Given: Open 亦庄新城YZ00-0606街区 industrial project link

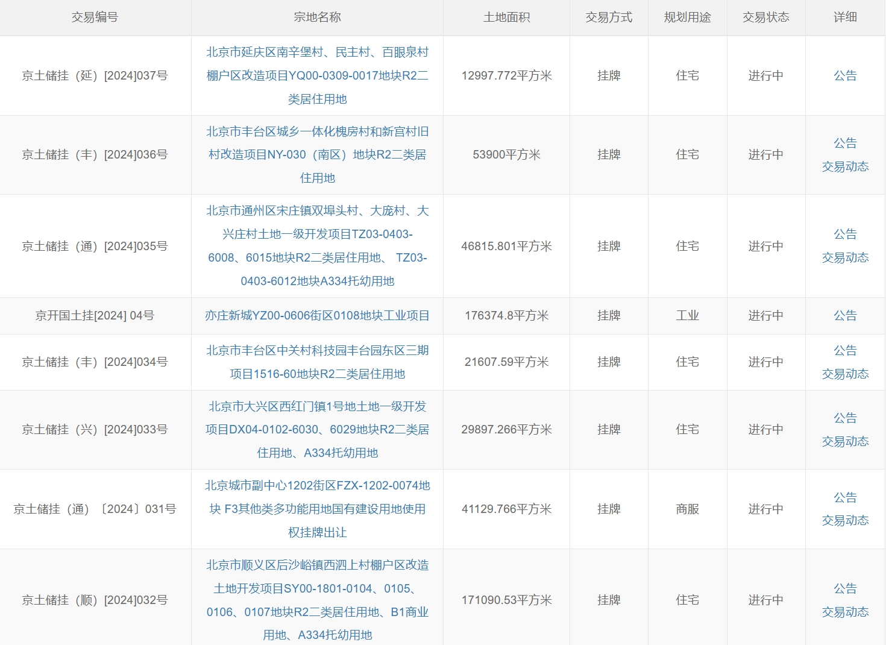Looking at the screenshot, I should point(317,316).
